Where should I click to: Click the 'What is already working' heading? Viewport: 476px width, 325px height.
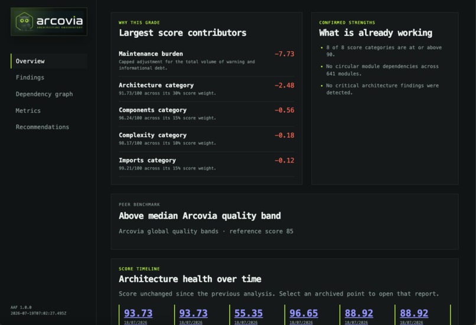[x=376, y=33]
